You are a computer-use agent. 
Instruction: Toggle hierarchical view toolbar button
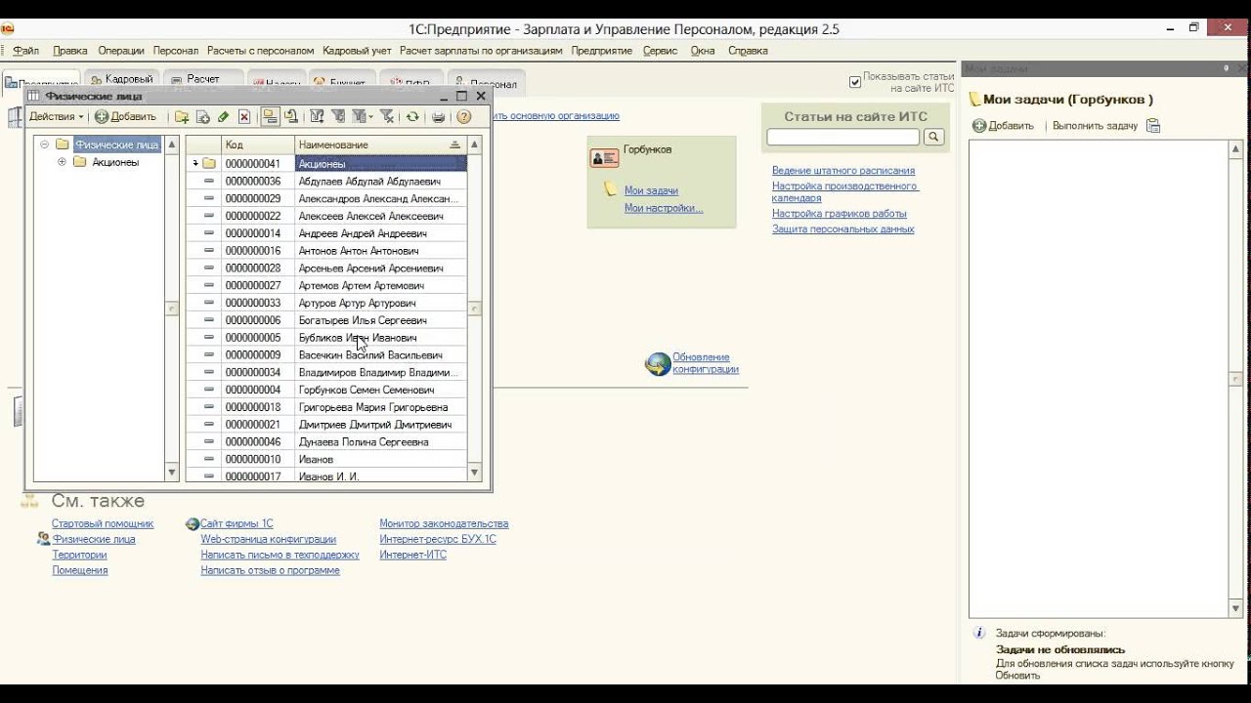click(270, 117)
